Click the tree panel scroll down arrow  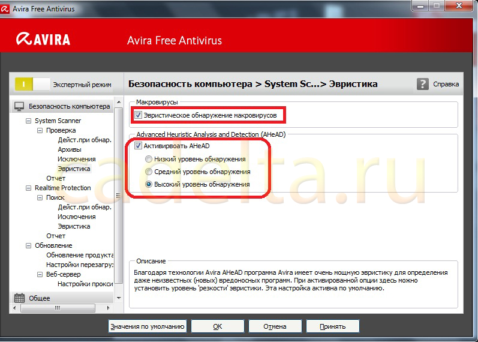pos(119,298)
